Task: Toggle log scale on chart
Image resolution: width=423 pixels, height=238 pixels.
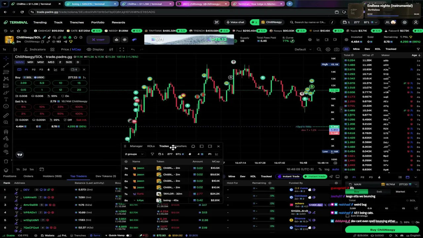Action: (x=327, y=169)
